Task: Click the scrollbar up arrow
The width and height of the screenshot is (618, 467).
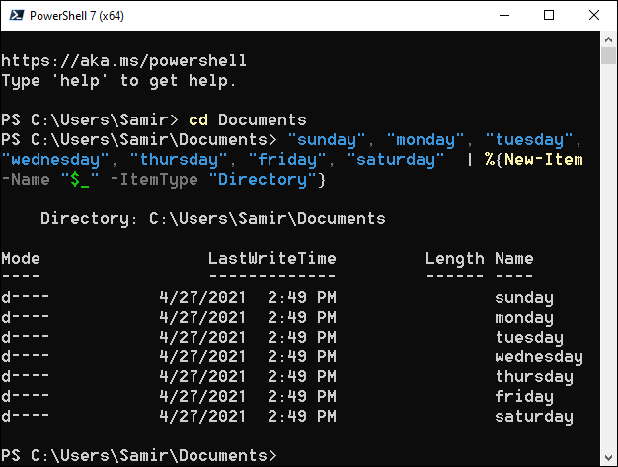Action: pyautogui.click(x=609, y=41)
